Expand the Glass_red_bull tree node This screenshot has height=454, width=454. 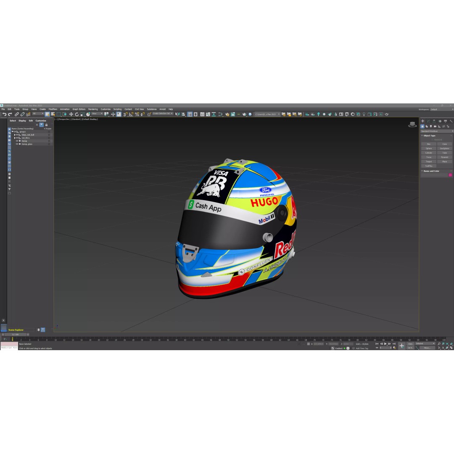(x=15, y=135)
